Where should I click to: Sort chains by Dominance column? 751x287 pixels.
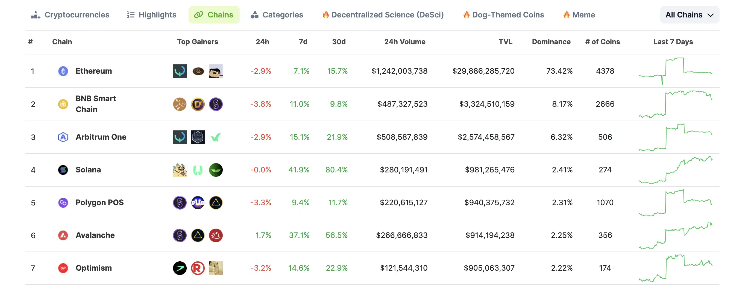(551, 42)
